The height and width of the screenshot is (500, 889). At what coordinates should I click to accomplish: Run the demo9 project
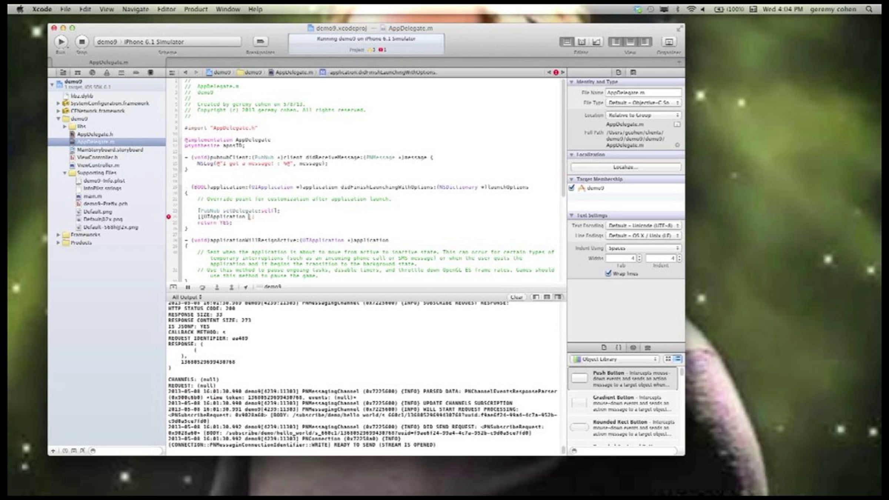pos(61,41)
